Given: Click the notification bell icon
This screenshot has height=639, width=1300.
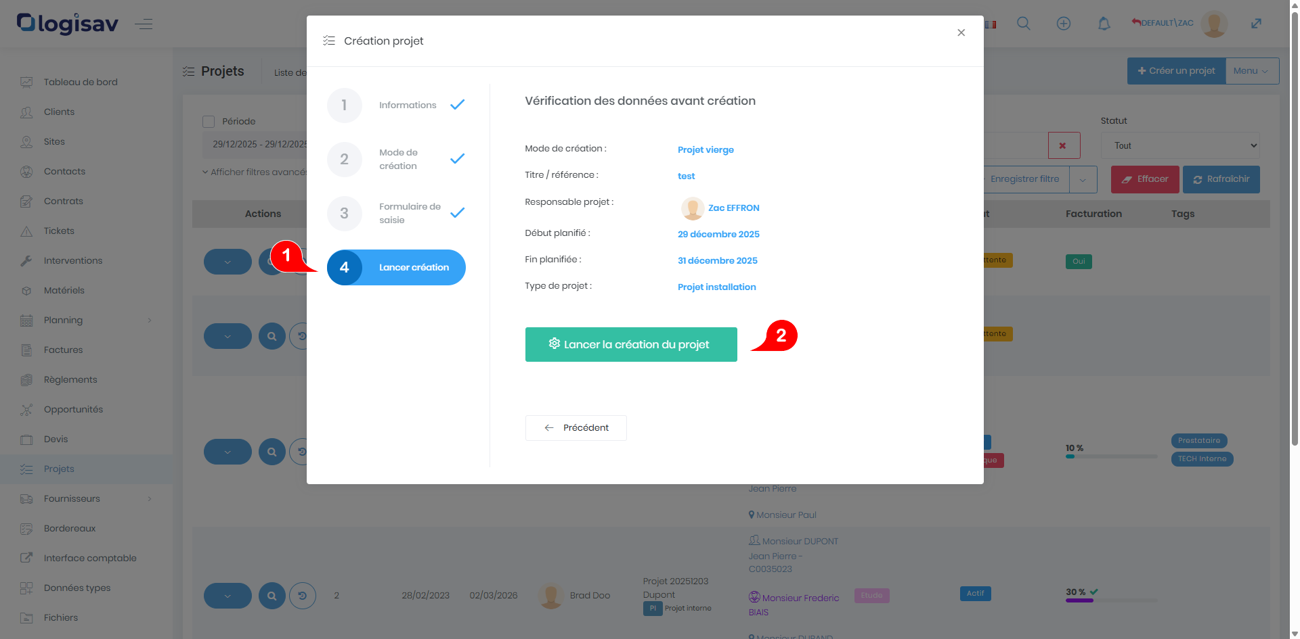Looking at the screenshot, I should pyautogui.click(x=1104, y=24).
